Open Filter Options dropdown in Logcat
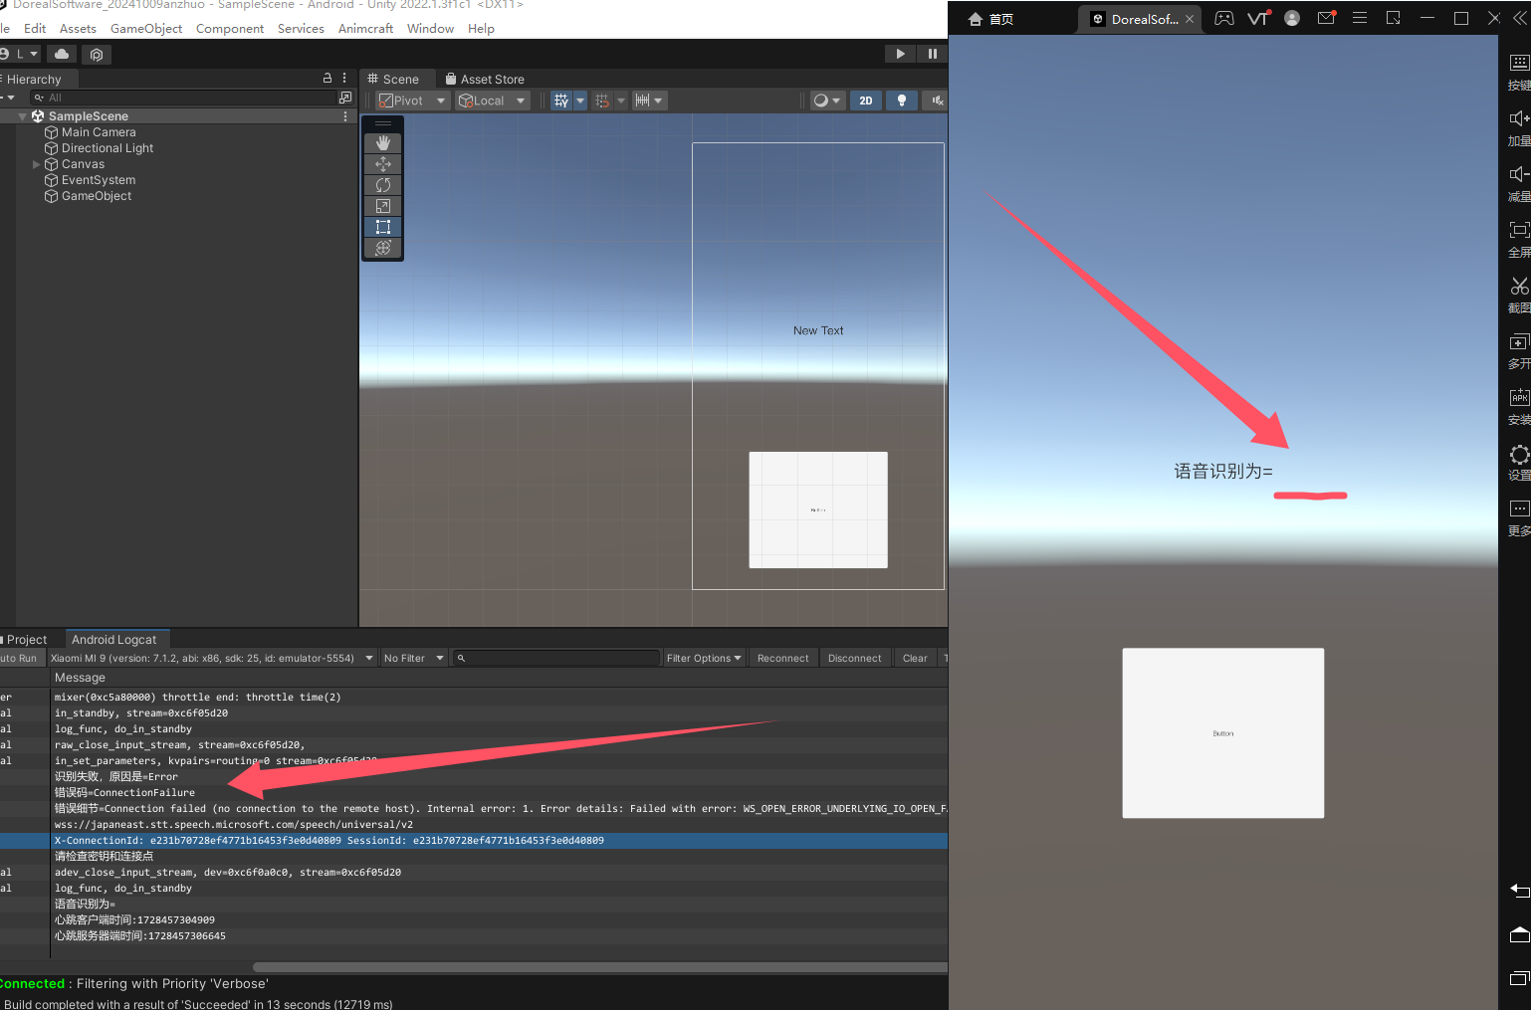Viewport: 1531px width, 1010px height. 704,659
